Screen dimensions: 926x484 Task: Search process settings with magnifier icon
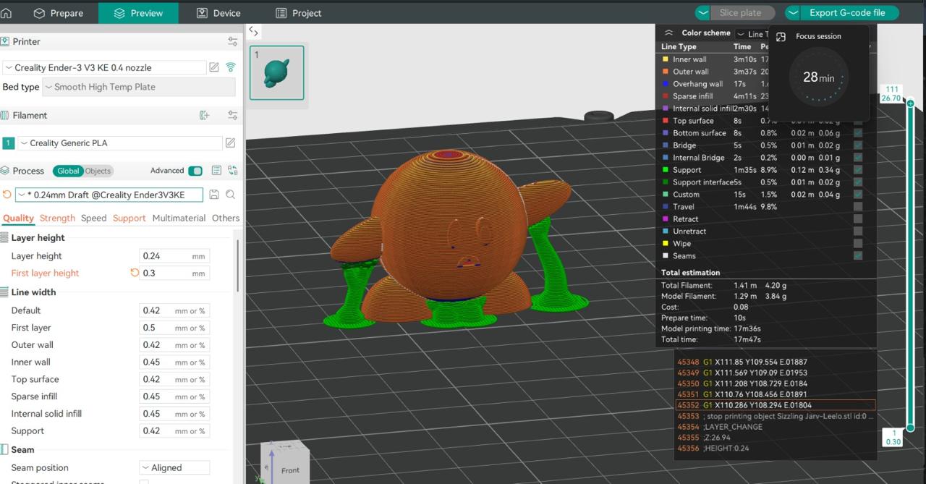click(230, 195)
